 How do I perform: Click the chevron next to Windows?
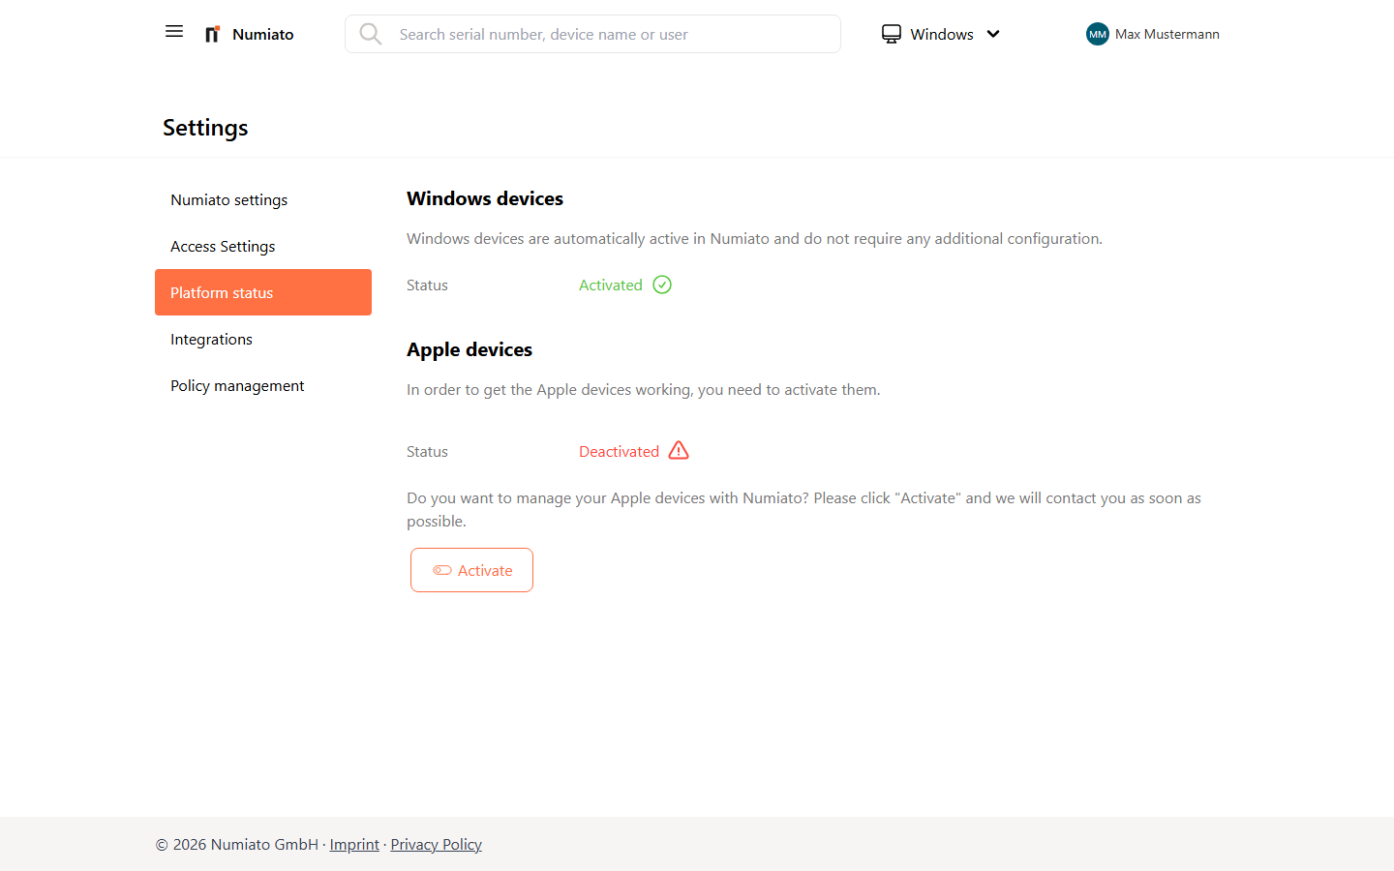pos(993,34)
